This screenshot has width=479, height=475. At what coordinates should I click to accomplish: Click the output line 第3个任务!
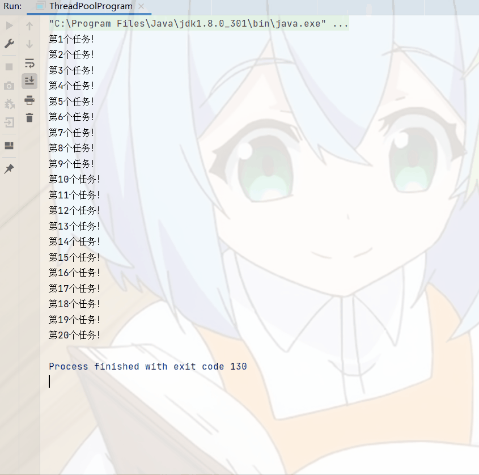[71, 70]
